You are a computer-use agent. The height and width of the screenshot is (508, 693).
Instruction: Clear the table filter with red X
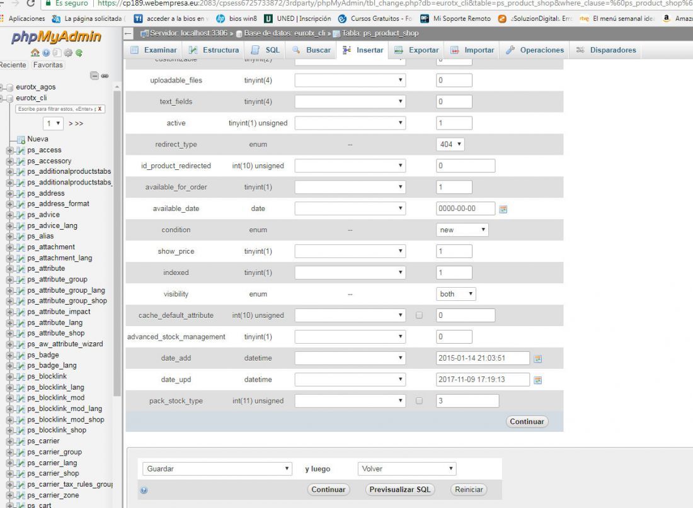(100, 109)
